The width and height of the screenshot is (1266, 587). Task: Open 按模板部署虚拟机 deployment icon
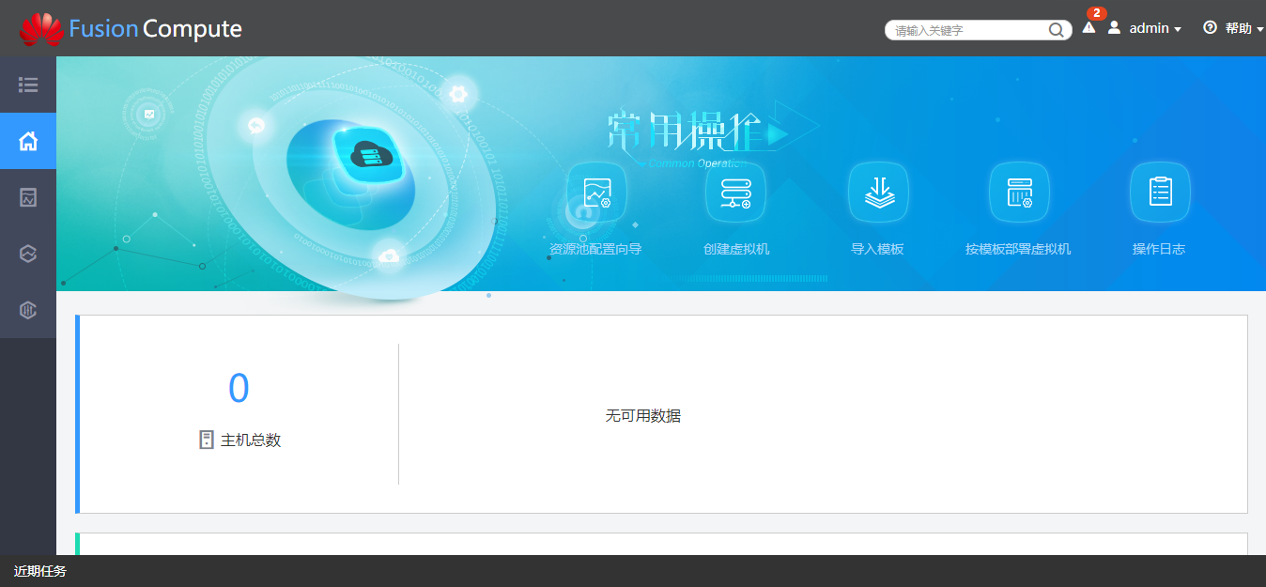(x=1018, y=193)
